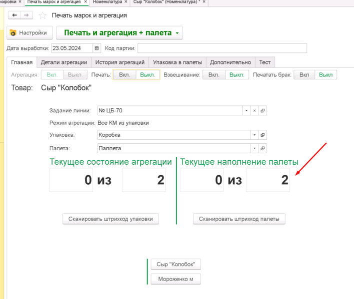Image resolution: width=354 pixels, height=299 pixels.
Task: Click the back navigation arrow
Action: (14, 15)
